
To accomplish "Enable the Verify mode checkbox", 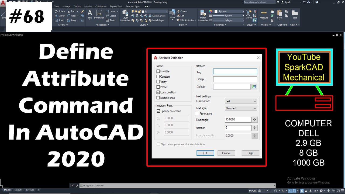I will click(158, 82).
